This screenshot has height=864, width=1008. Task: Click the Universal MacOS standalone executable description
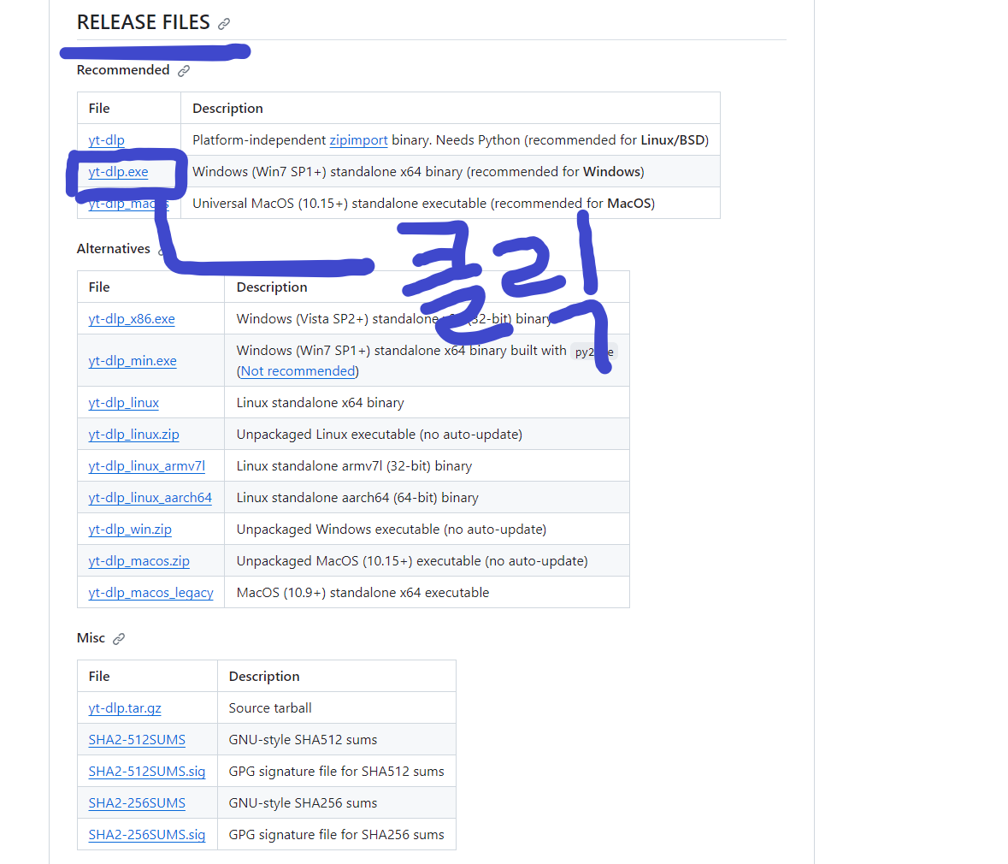click(424, 204)
